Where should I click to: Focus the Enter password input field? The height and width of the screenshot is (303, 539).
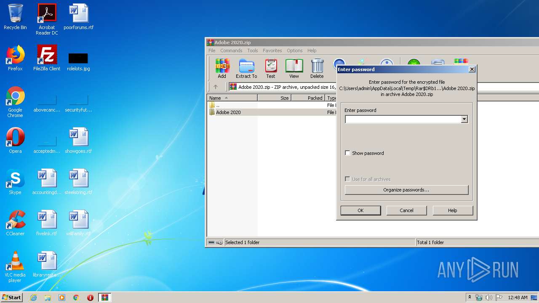tap(403, 120)
